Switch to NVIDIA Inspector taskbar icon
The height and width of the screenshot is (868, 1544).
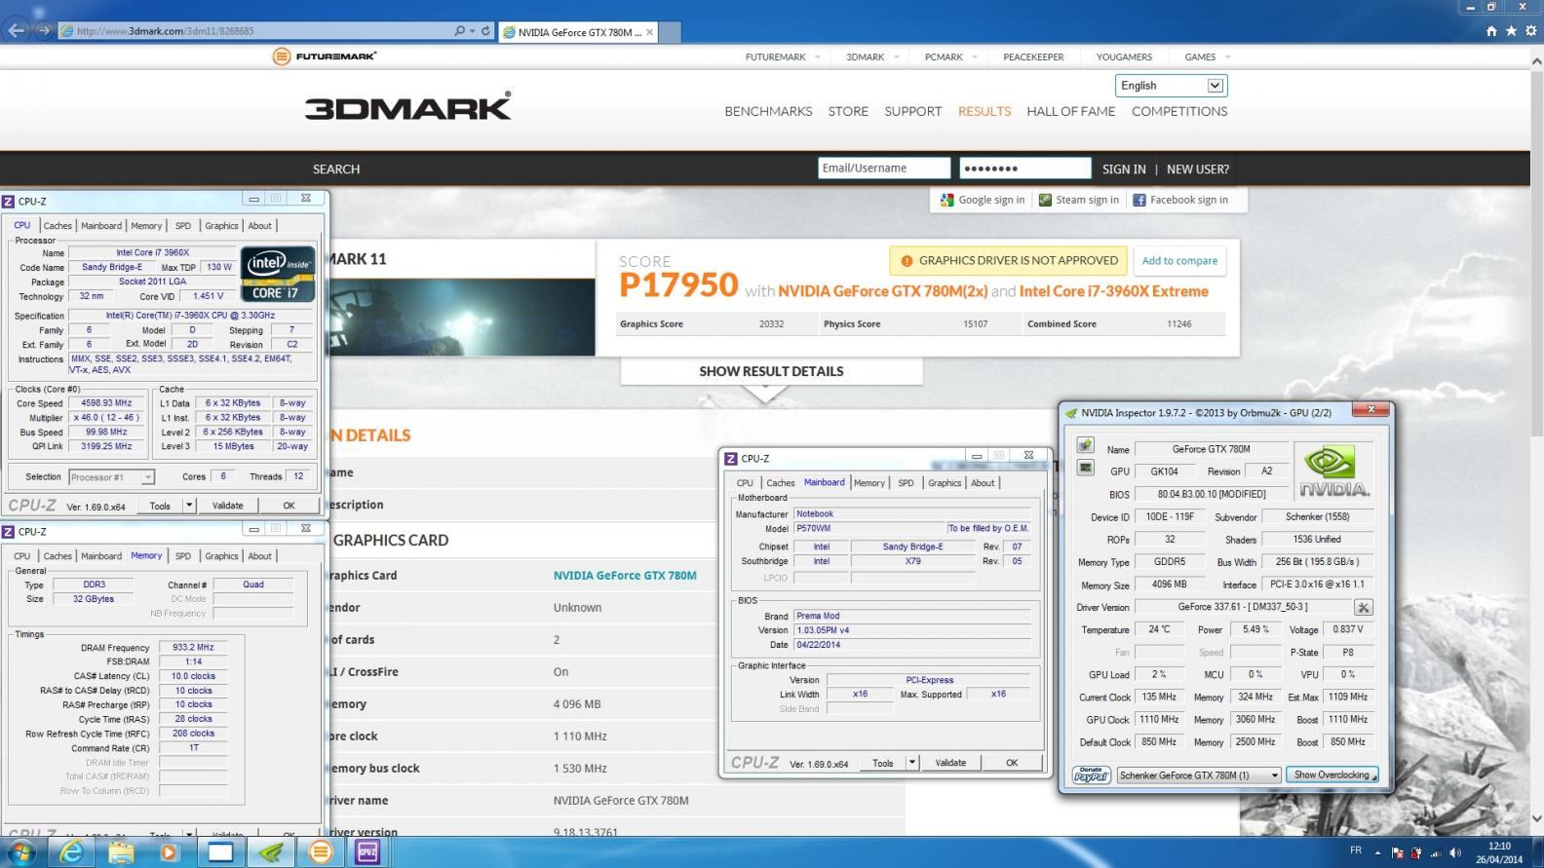270,851
